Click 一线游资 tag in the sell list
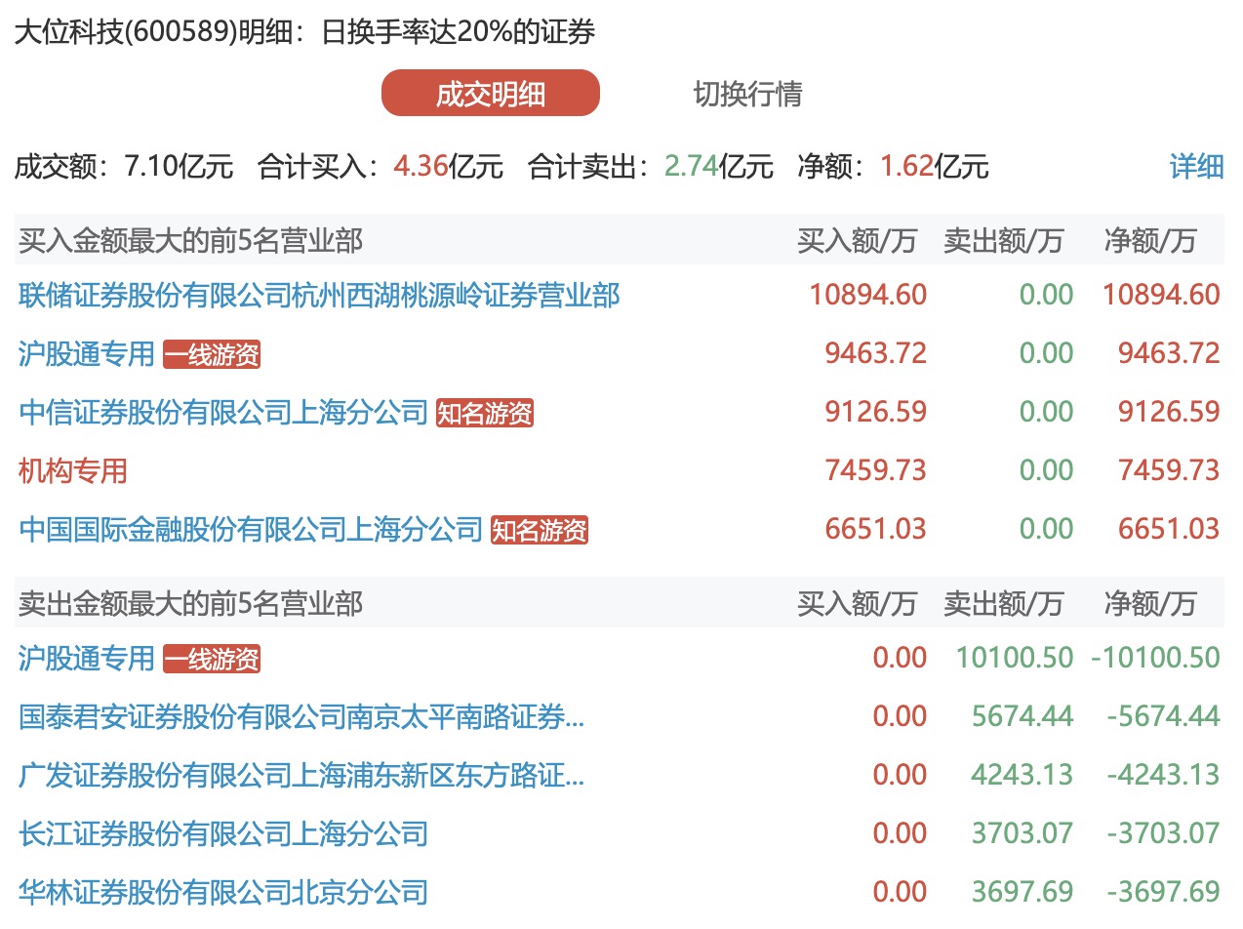Image resolution: width=1243 pixels, height=929 pixels. (x=212, y=660)
